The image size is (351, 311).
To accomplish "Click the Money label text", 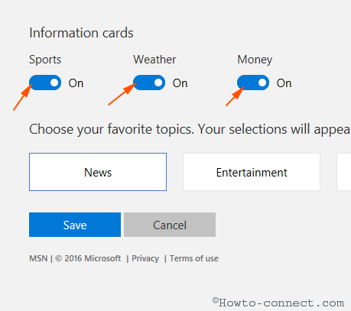I will coord(255,60).
